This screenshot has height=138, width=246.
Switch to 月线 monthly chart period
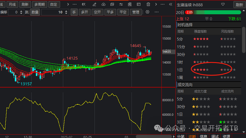[x=12, y=4]
